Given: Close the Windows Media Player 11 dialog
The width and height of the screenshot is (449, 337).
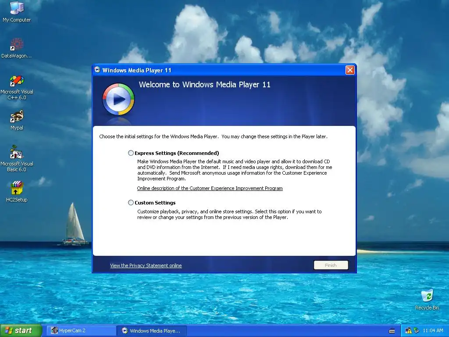Looking at the screenshot, I should click(x=350, y=70).
